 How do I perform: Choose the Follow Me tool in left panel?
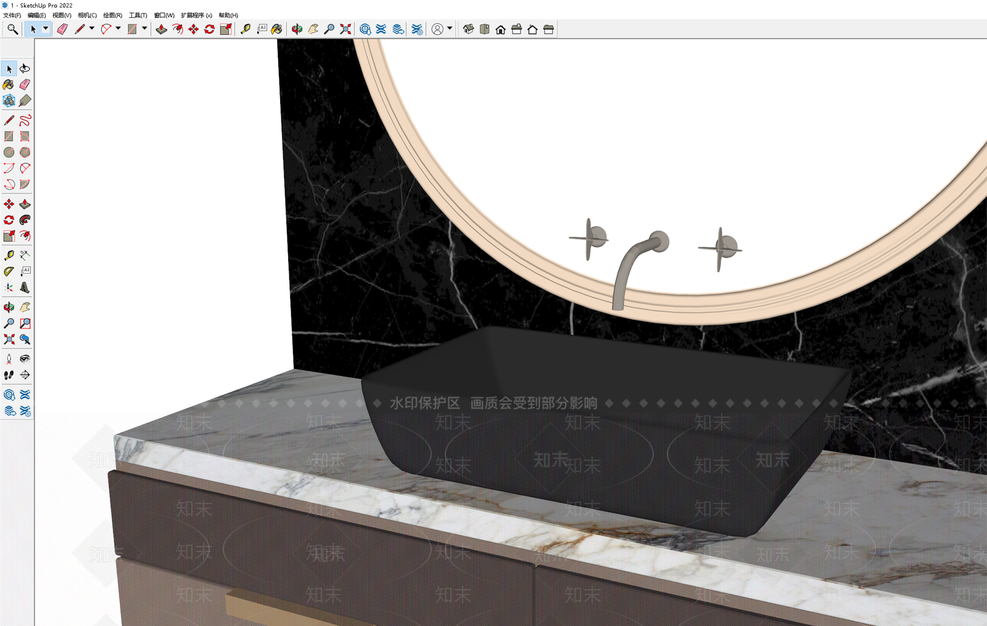(x=25, y=220)
